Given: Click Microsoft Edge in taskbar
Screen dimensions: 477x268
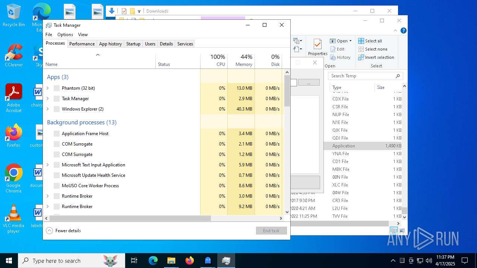Looking at the screenshot, I should point(153,261).
